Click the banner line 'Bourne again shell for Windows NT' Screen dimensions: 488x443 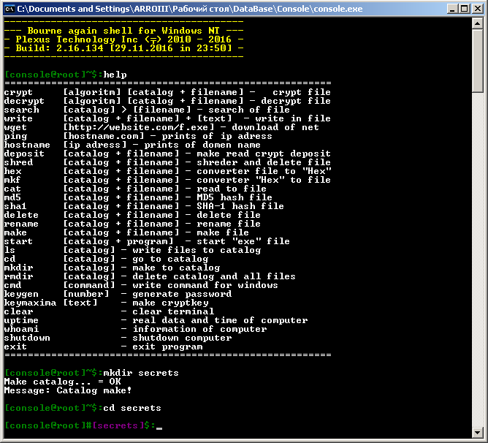[123, 31]
